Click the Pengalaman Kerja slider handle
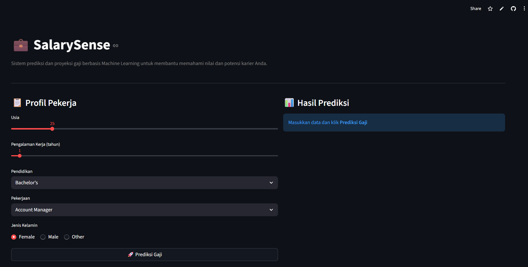 tap(20, 156)
